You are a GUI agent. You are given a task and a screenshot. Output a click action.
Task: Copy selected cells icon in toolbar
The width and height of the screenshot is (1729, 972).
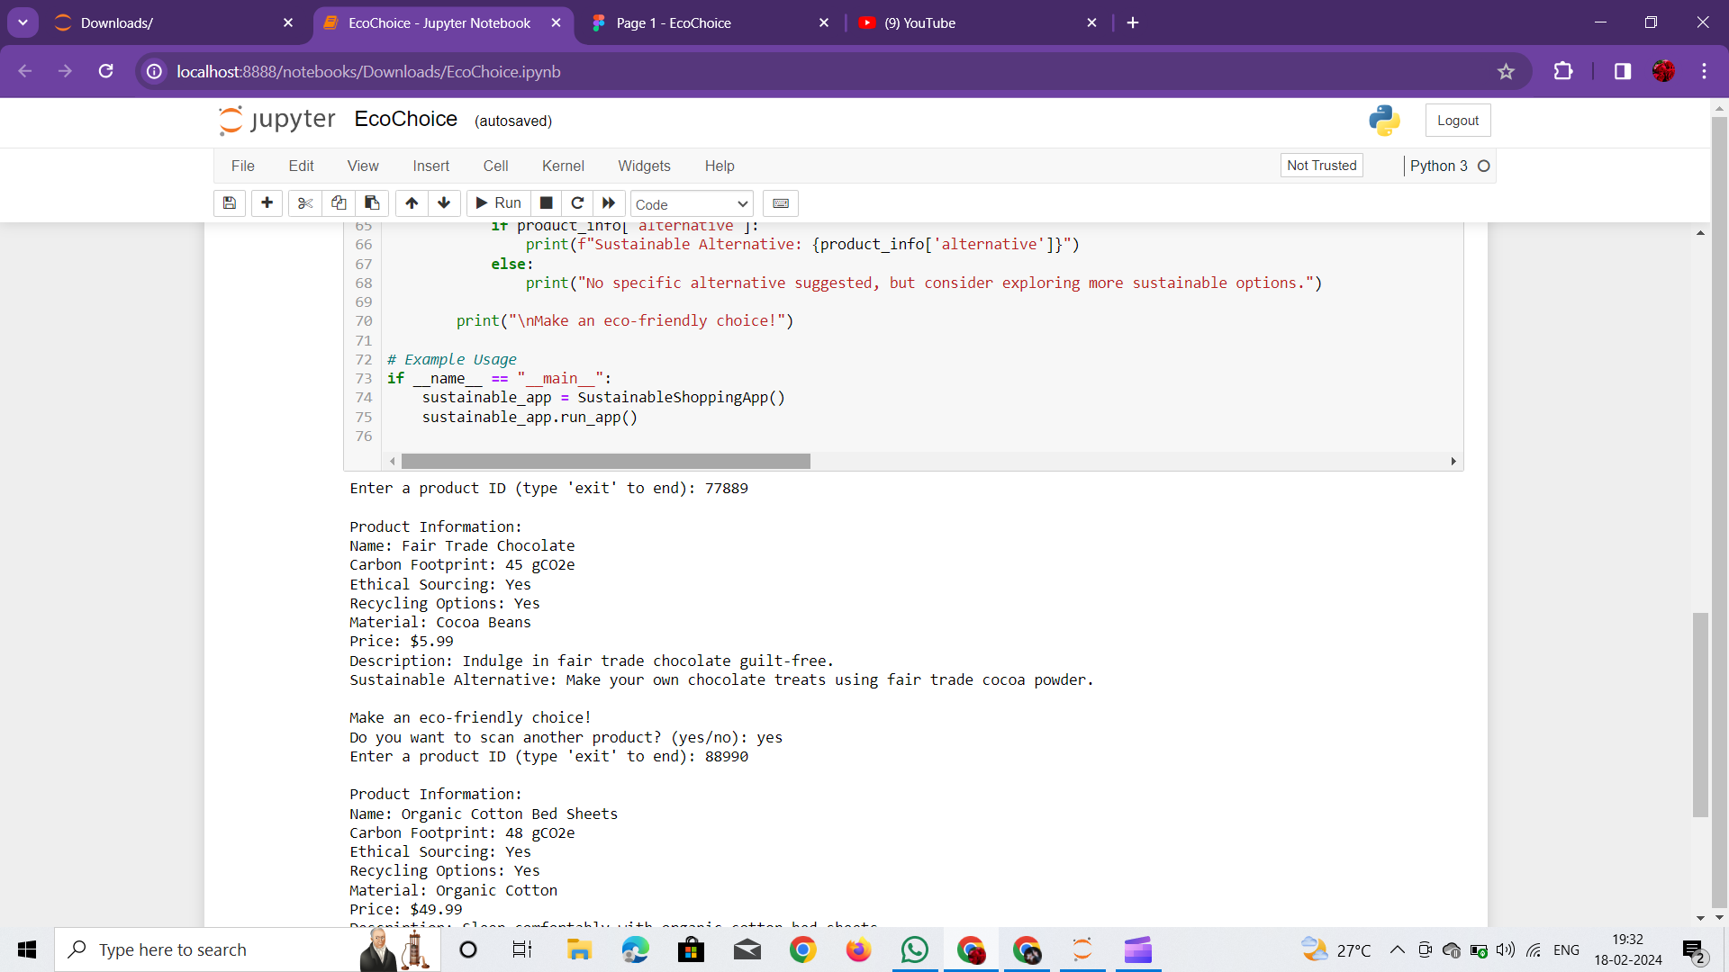point(339,203)
